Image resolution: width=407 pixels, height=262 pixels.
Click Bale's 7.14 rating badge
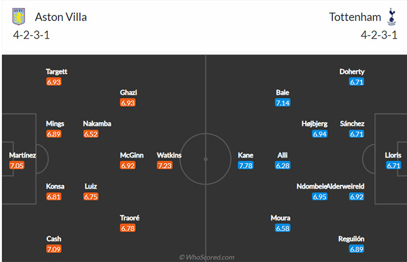point(283,103)
